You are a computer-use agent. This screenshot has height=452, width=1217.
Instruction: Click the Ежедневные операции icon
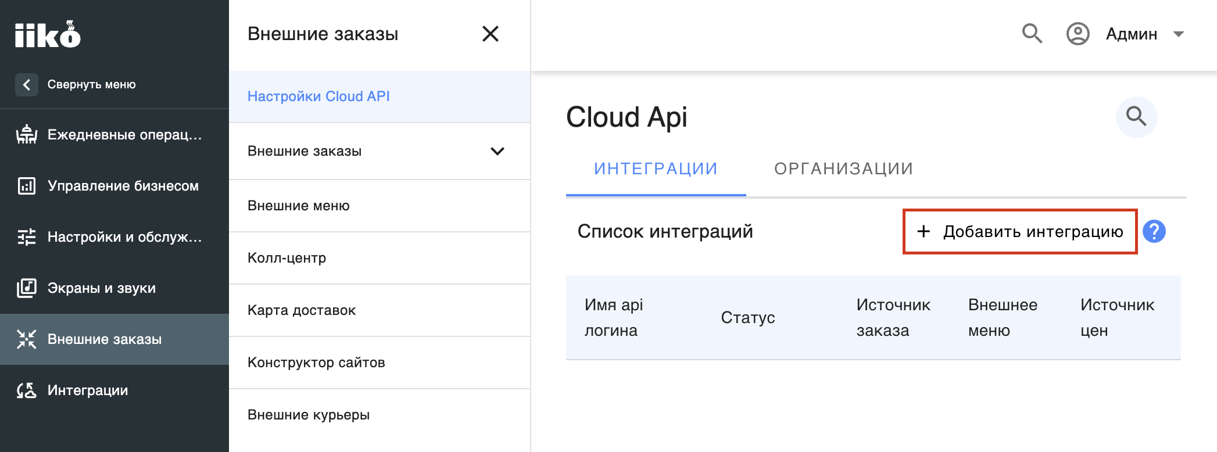coord(27,135)
